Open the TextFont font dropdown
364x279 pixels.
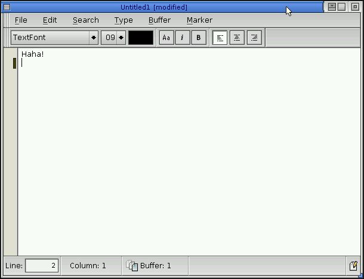pos(54,38)
